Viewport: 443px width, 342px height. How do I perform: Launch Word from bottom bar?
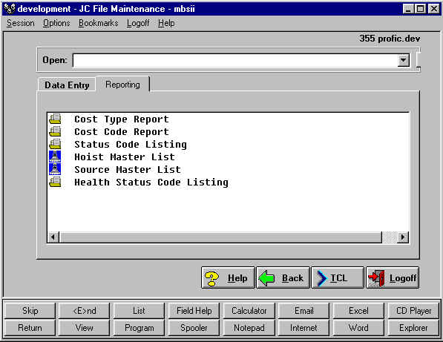click(358, 328)
